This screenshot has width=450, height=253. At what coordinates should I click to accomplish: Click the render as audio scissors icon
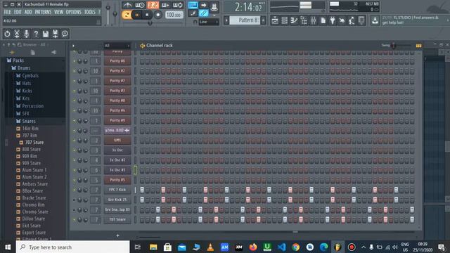[x=17, y=34]
